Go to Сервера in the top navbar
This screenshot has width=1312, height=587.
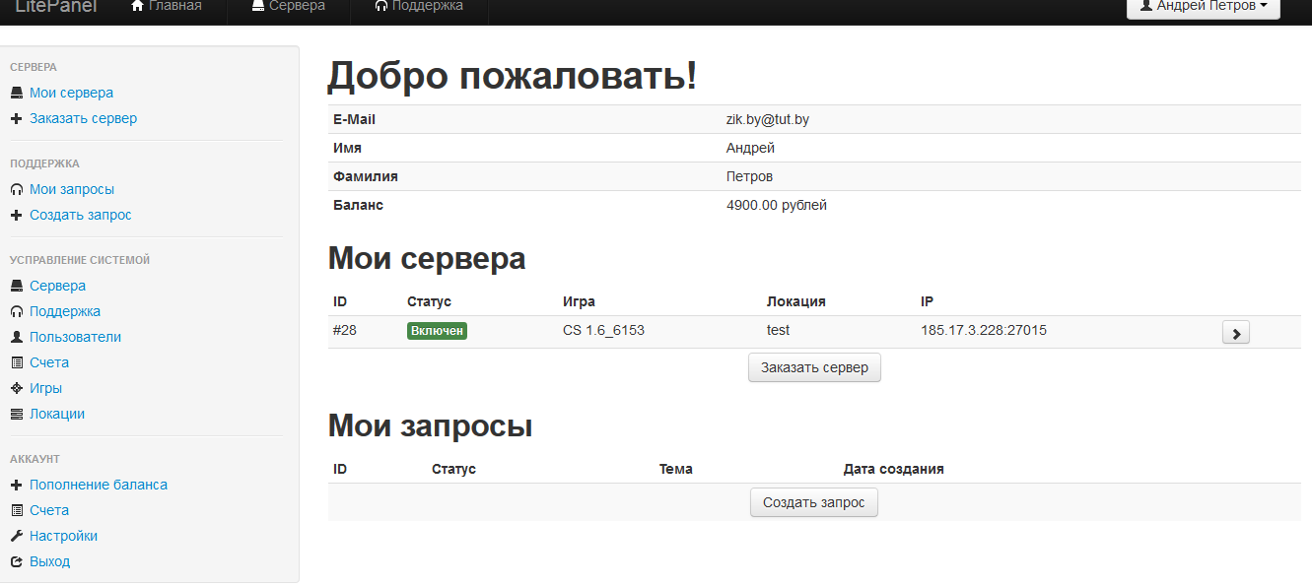(288, 7)
